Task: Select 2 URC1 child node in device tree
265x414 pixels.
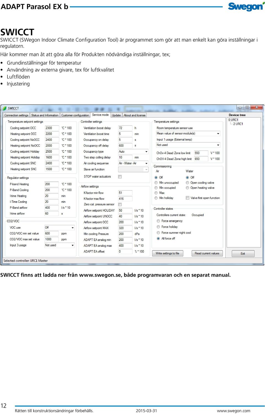Action: pos(238,124)
